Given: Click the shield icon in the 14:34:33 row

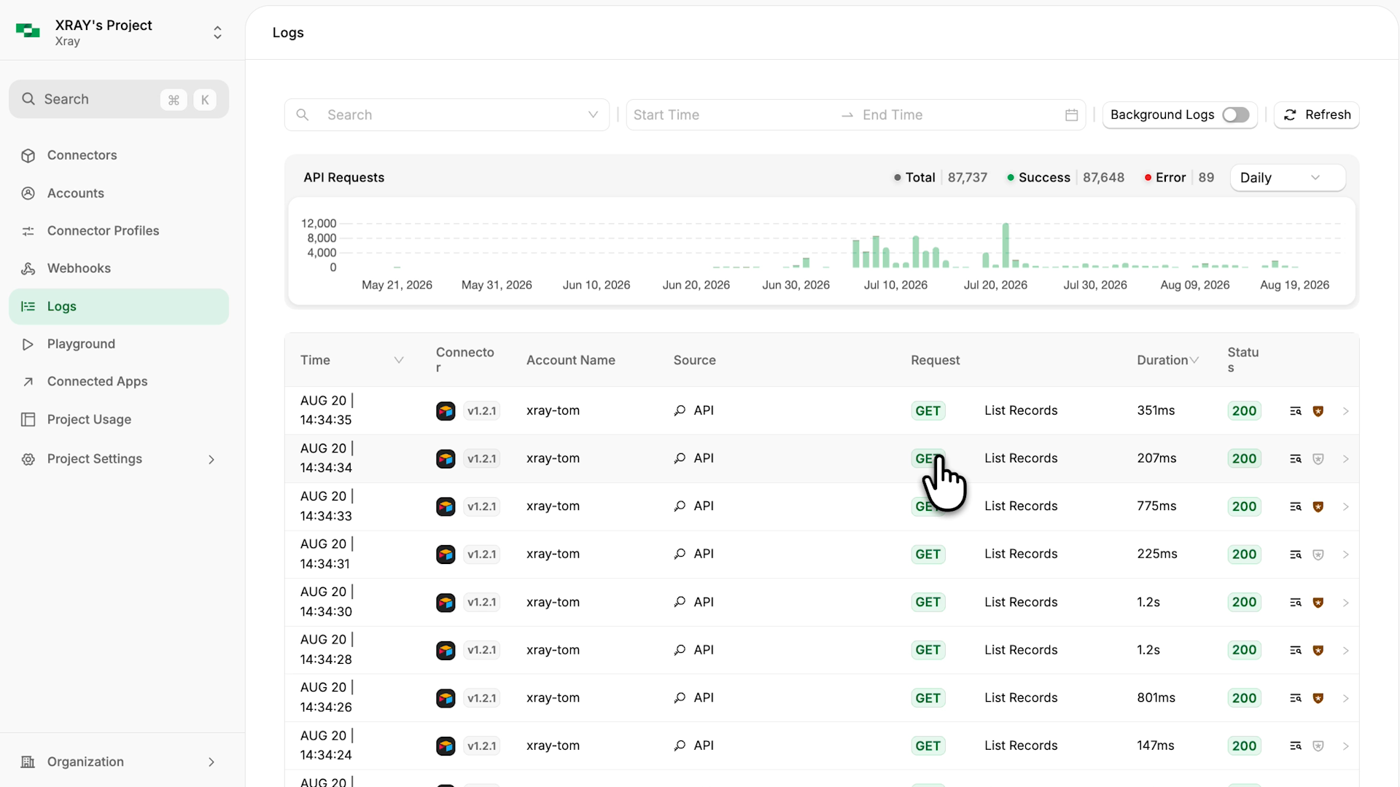Looking at the screenshot, I should point(1318,506).
